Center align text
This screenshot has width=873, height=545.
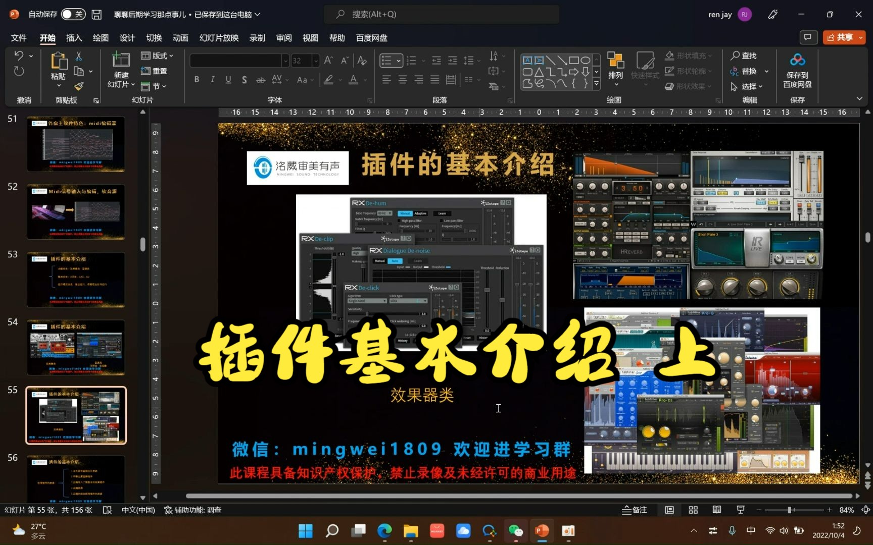[403, 79]
